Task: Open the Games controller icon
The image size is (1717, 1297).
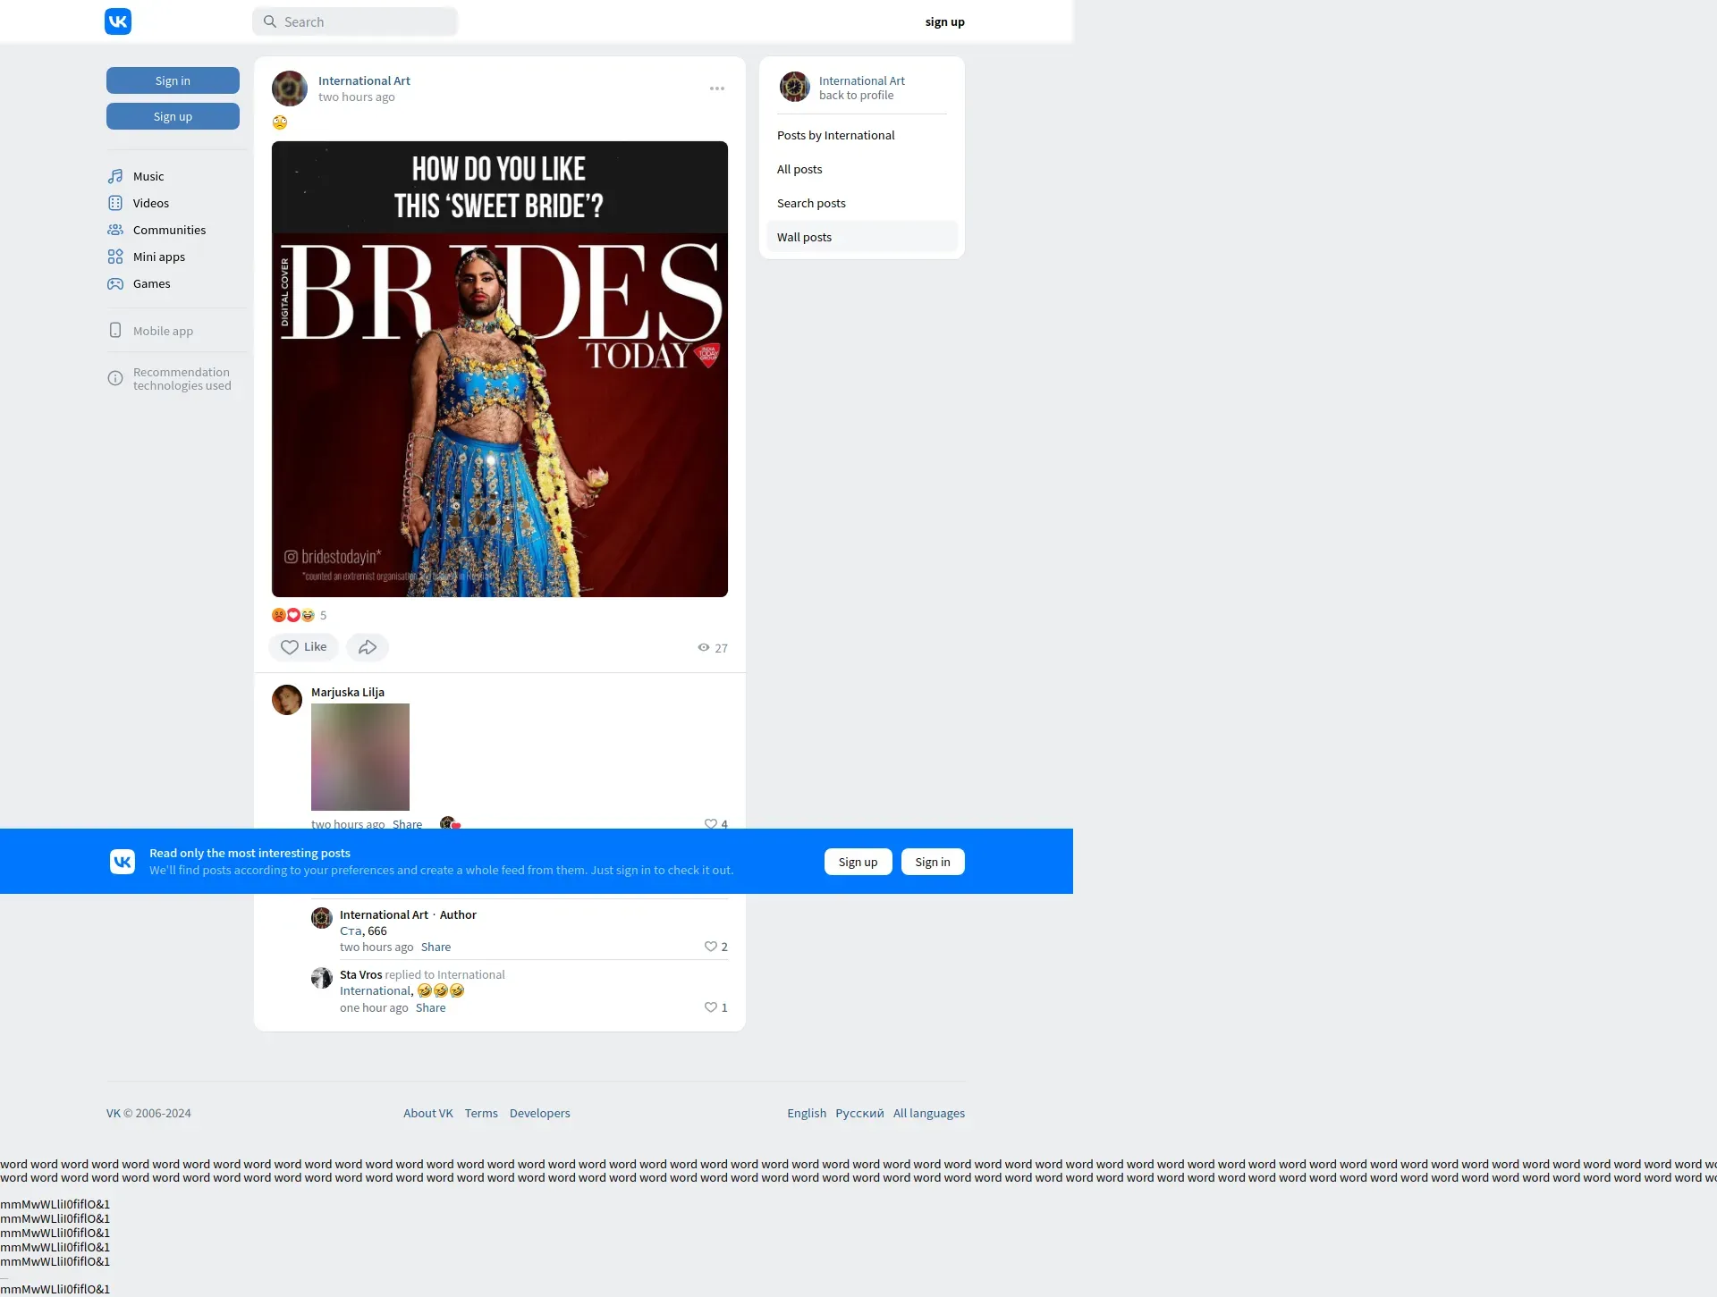Action: 115,283
